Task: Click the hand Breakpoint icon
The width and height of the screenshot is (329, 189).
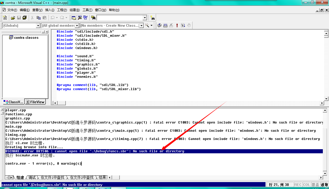Action: coord(189,25)
